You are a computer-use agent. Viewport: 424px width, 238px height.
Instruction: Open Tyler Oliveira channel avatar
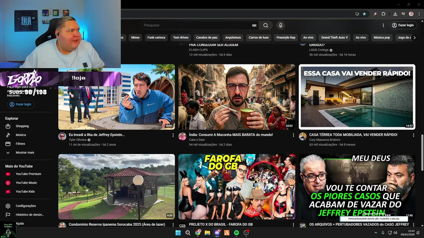(62, 137)
